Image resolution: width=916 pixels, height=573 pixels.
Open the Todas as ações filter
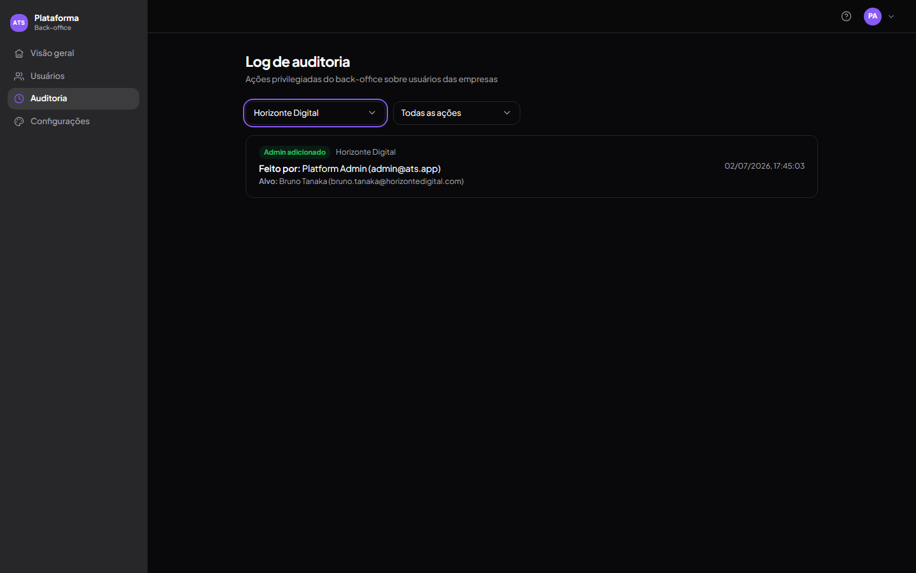[x=457, y=113]
